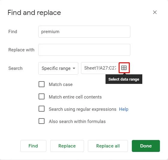This screenshot has height=160, width=168.
Task: Open the Specific range search dropdown
Action: [x=58, y=68]
